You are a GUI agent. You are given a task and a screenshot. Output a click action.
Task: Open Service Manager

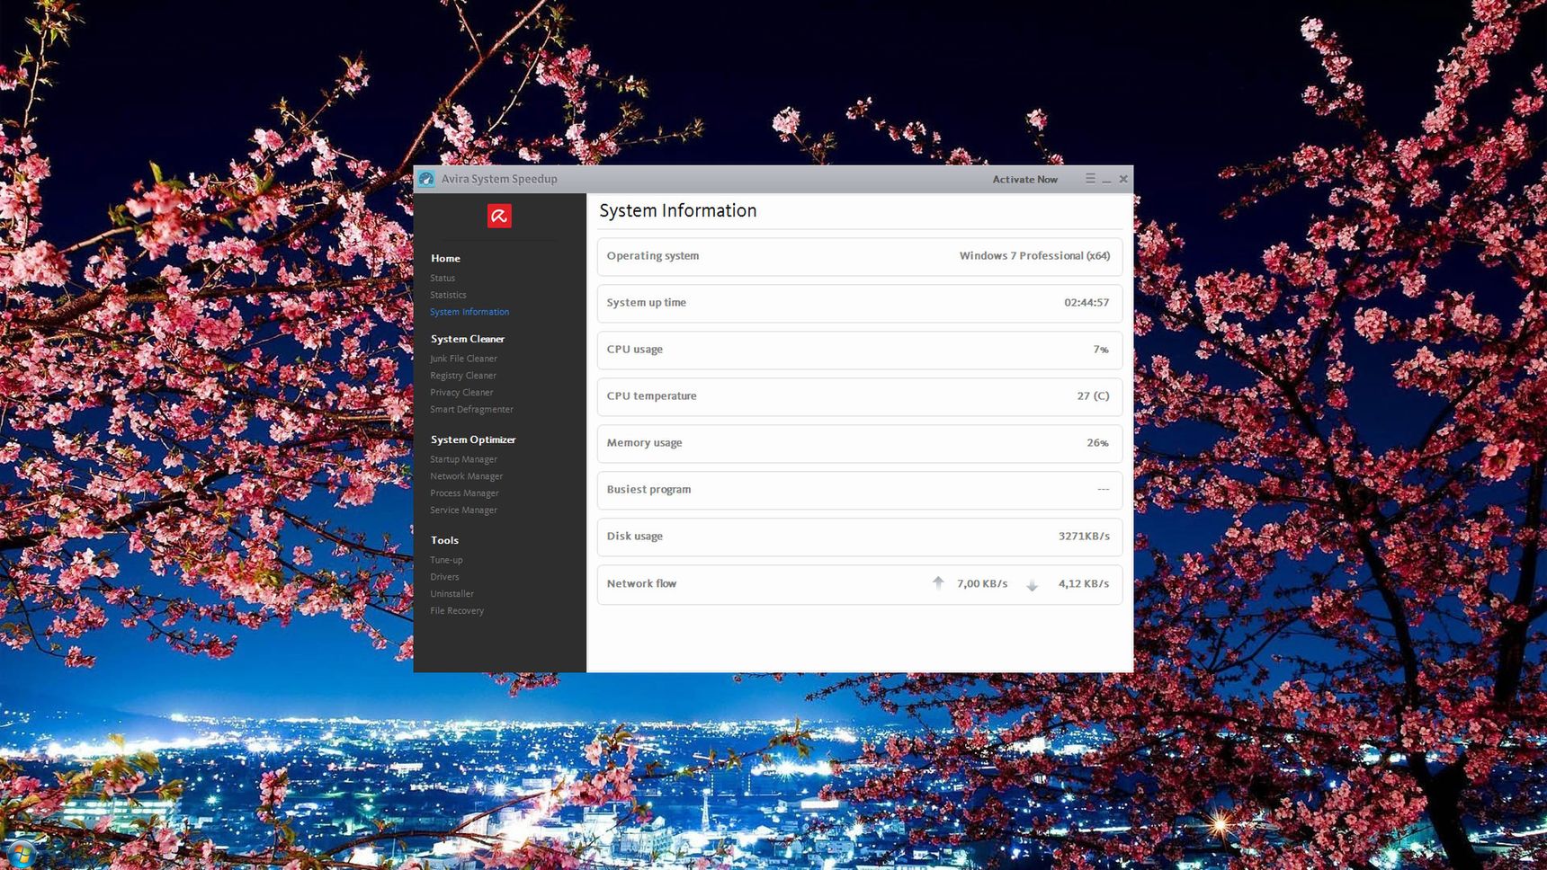coord(463,510)
